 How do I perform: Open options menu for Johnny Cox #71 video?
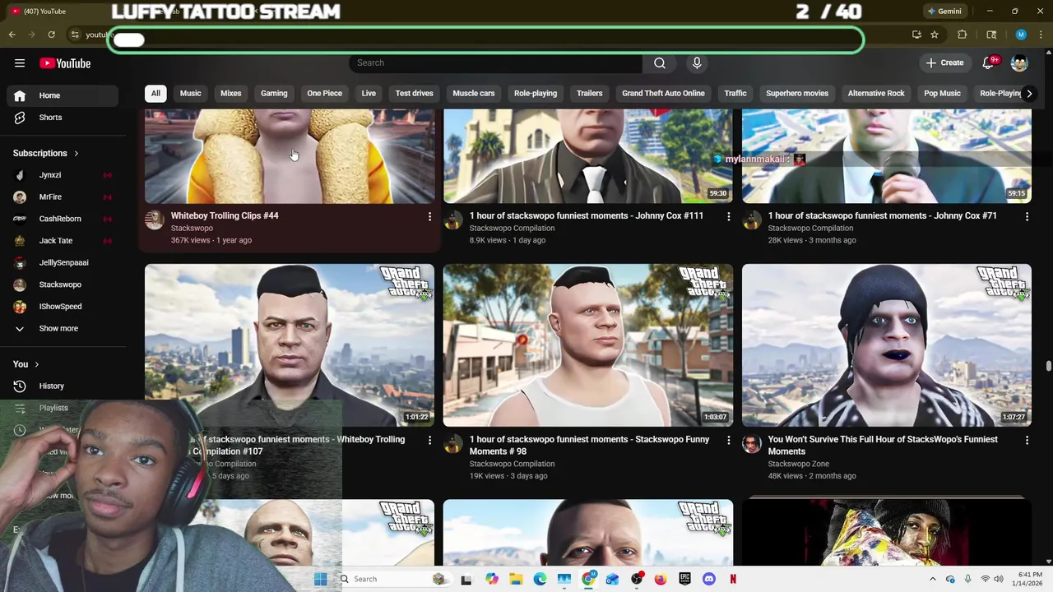[x=1027, y=216]
